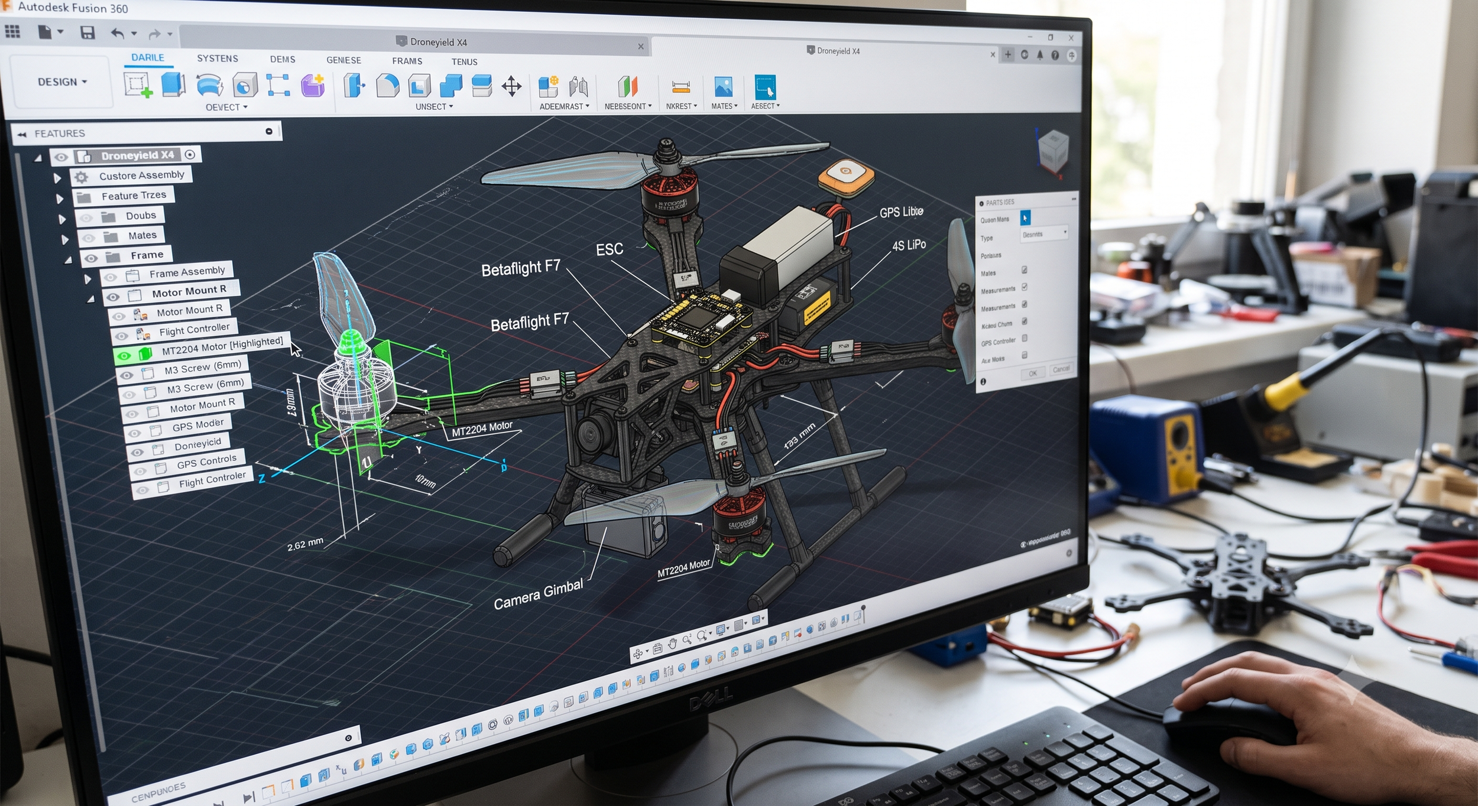Expand the Feature Trzes folder
Screen dimensions: 1478x806
point(60,199)
